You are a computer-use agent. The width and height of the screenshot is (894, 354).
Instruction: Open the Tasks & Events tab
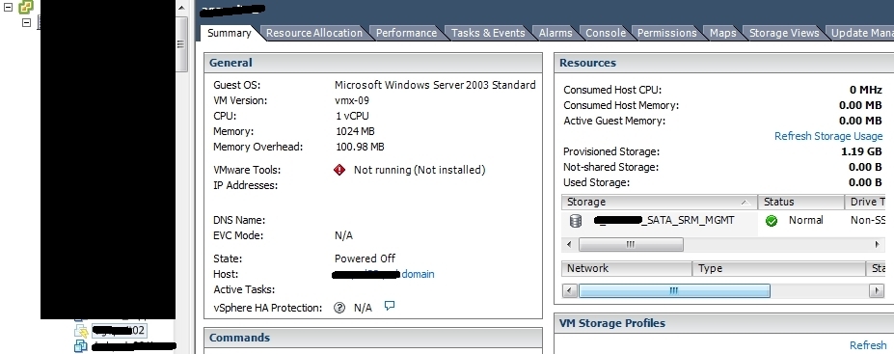point(488,33)
